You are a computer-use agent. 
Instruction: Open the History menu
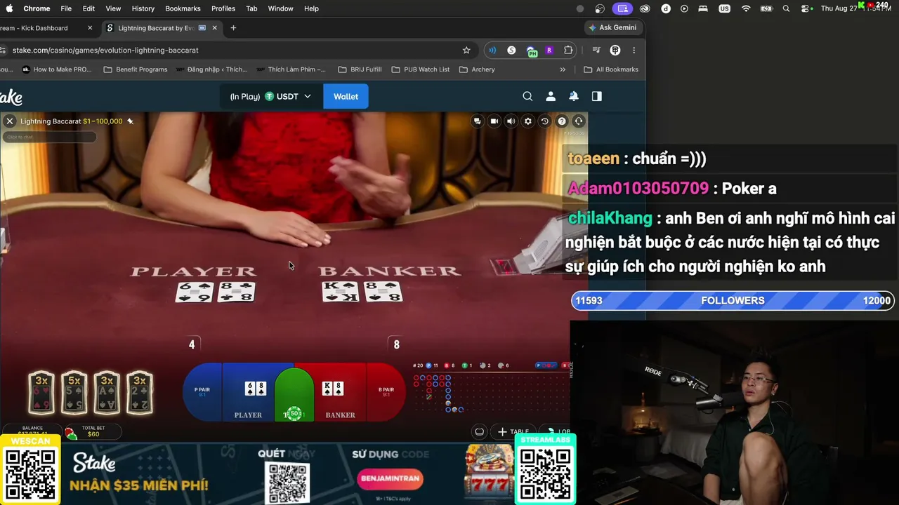[x=143, y=8]
